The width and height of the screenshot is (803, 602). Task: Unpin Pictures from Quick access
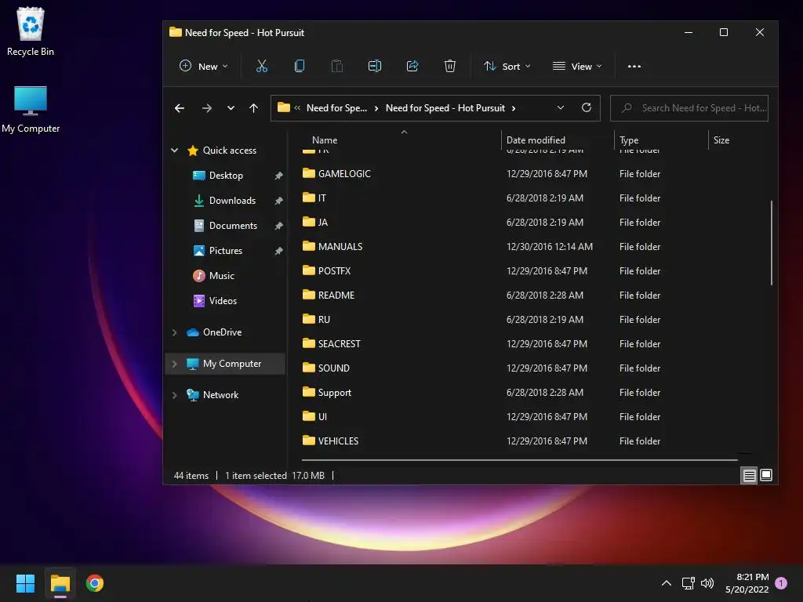coord(278,251)
